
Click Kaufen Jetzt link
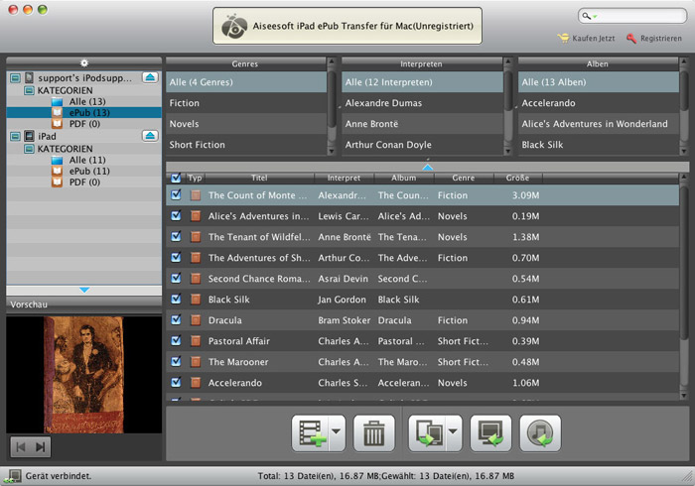[594, 39]
